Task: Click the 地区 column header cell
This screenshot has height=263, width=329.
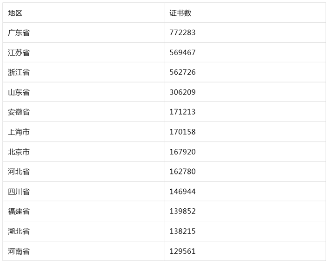Action: tap(15, 13)
